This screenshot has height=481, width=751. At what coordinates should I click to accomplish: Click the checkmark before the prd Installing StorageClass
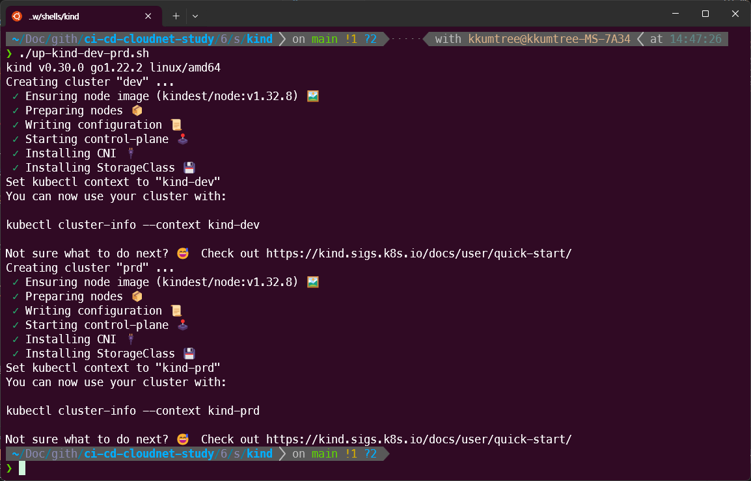[16, 354]
